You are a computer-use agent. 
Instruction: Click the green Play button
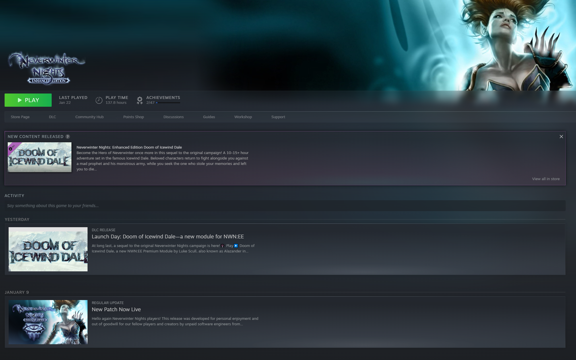[28, 100]
